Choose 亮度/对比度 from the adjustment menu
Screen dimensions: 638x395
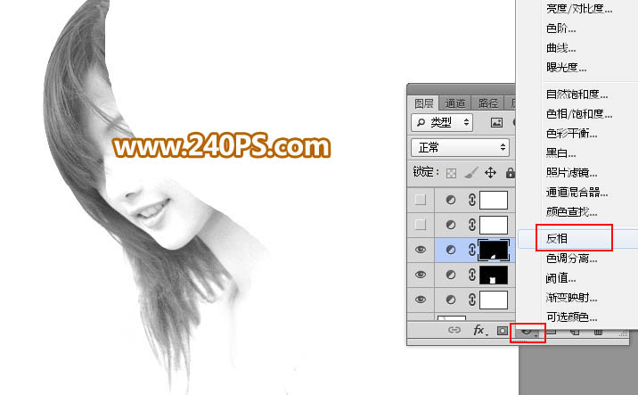tap(579, 9)
